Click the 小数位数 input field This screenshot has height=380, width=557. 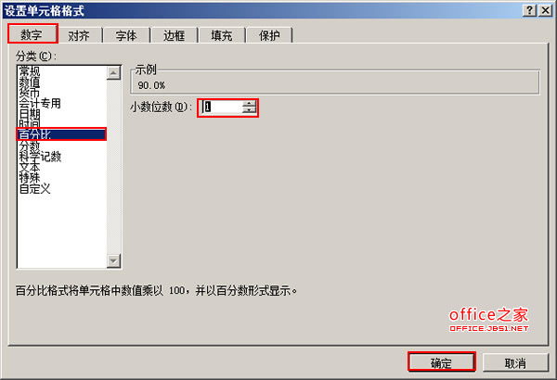pyautogui.click(x=222, y=108)
